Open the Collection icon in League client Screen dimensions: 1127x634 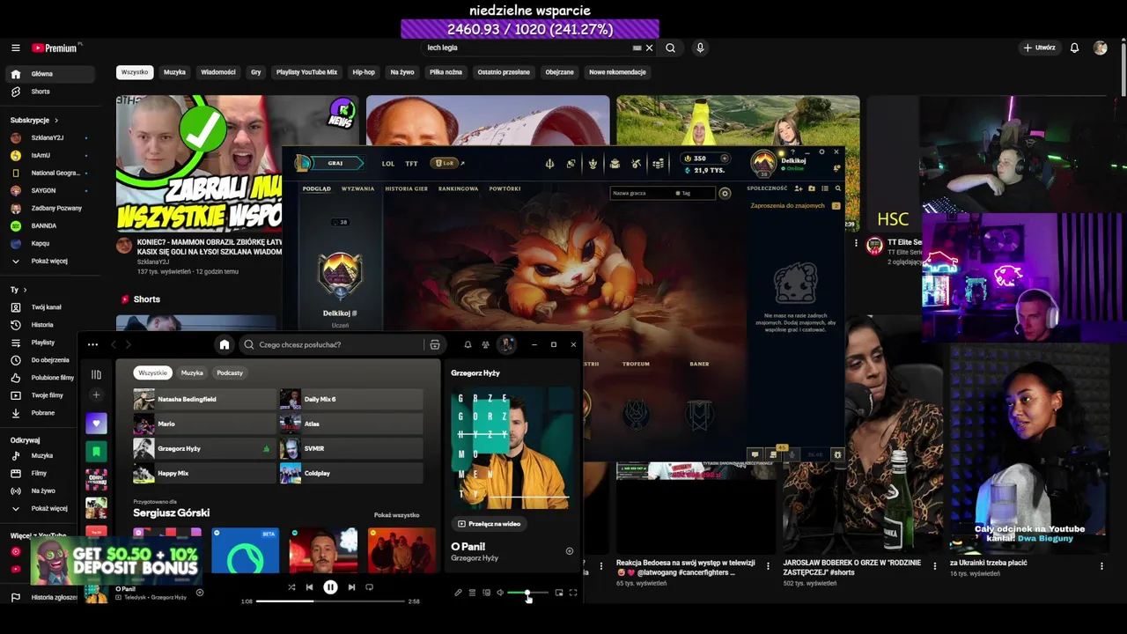[615, 164]
